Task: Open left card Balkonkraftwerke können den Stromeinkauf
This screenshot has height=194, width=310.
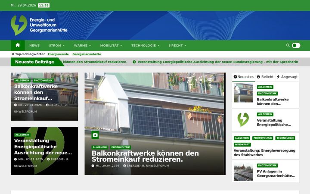Action: [36, 92]
